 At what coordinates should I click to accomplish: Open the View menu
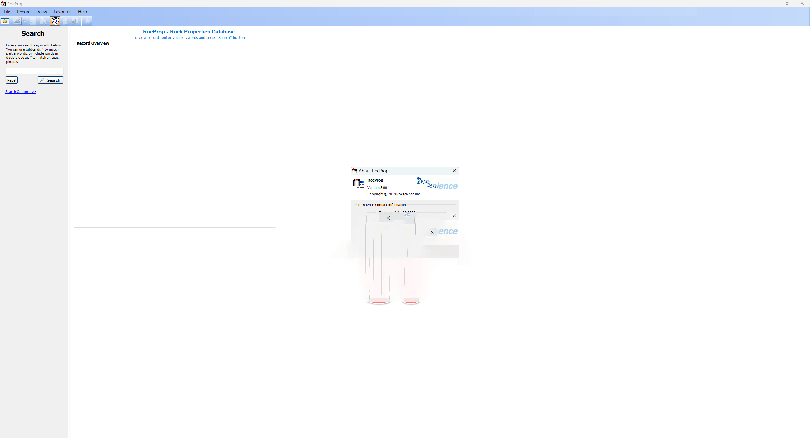tap(42, 12)
